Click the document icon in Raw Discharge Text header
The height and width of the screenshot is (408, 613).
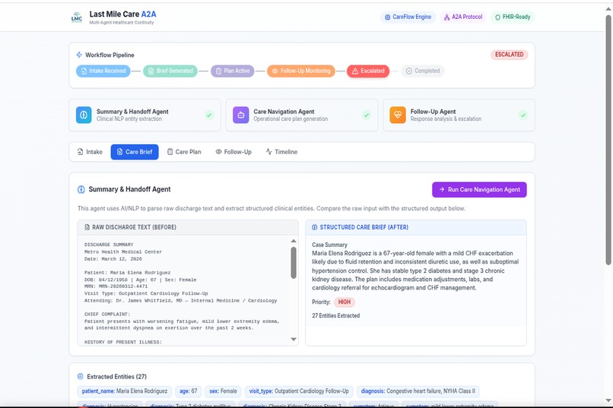point(87,227)
